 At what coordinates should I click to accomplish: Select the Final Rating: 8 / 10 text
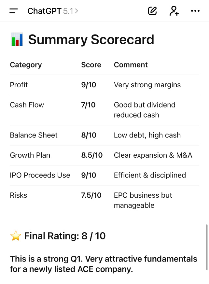(x=65, y=236)
